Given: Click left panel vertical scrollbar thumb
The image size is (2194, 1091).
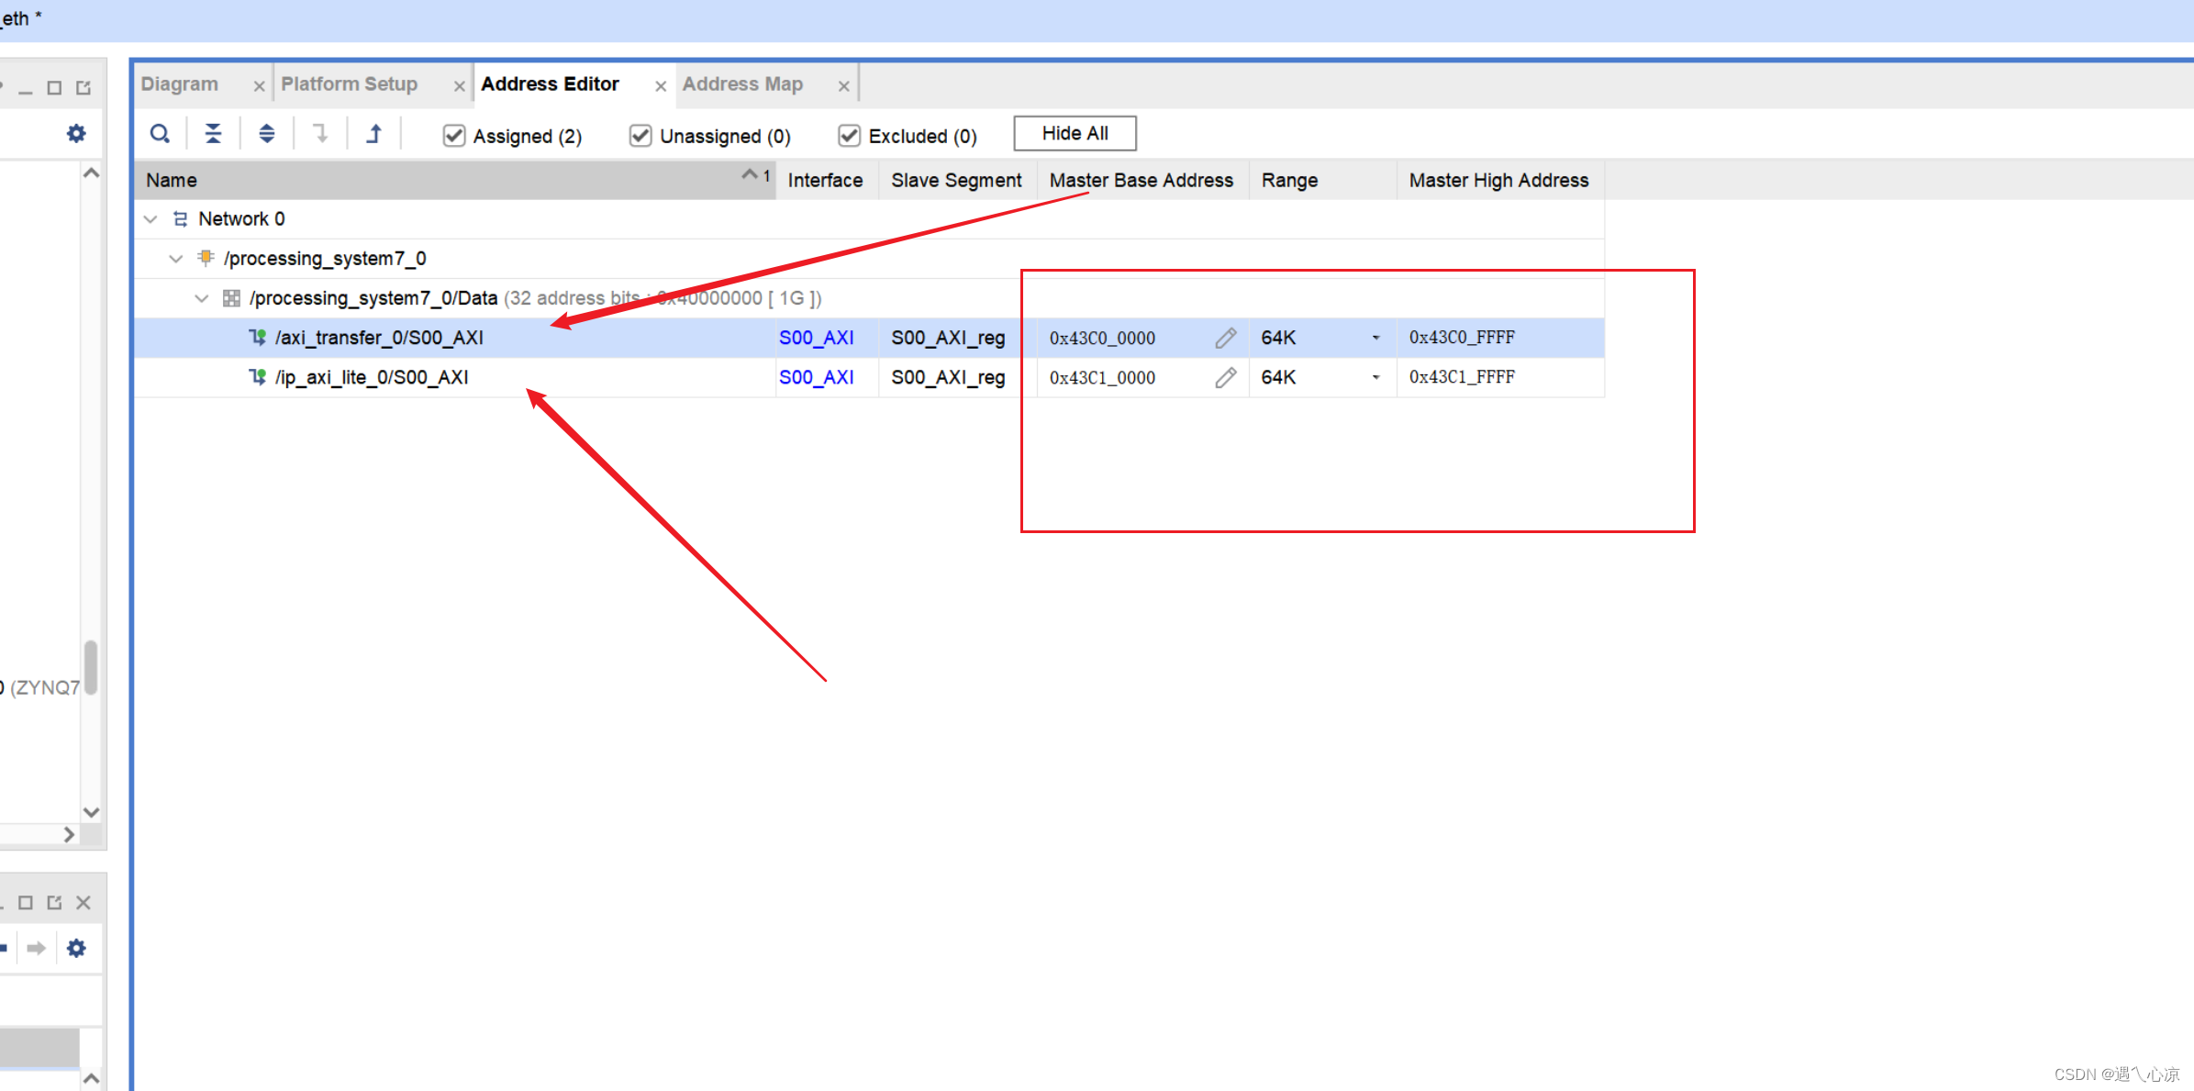Looking at the screenshot, I should point(91,668).
